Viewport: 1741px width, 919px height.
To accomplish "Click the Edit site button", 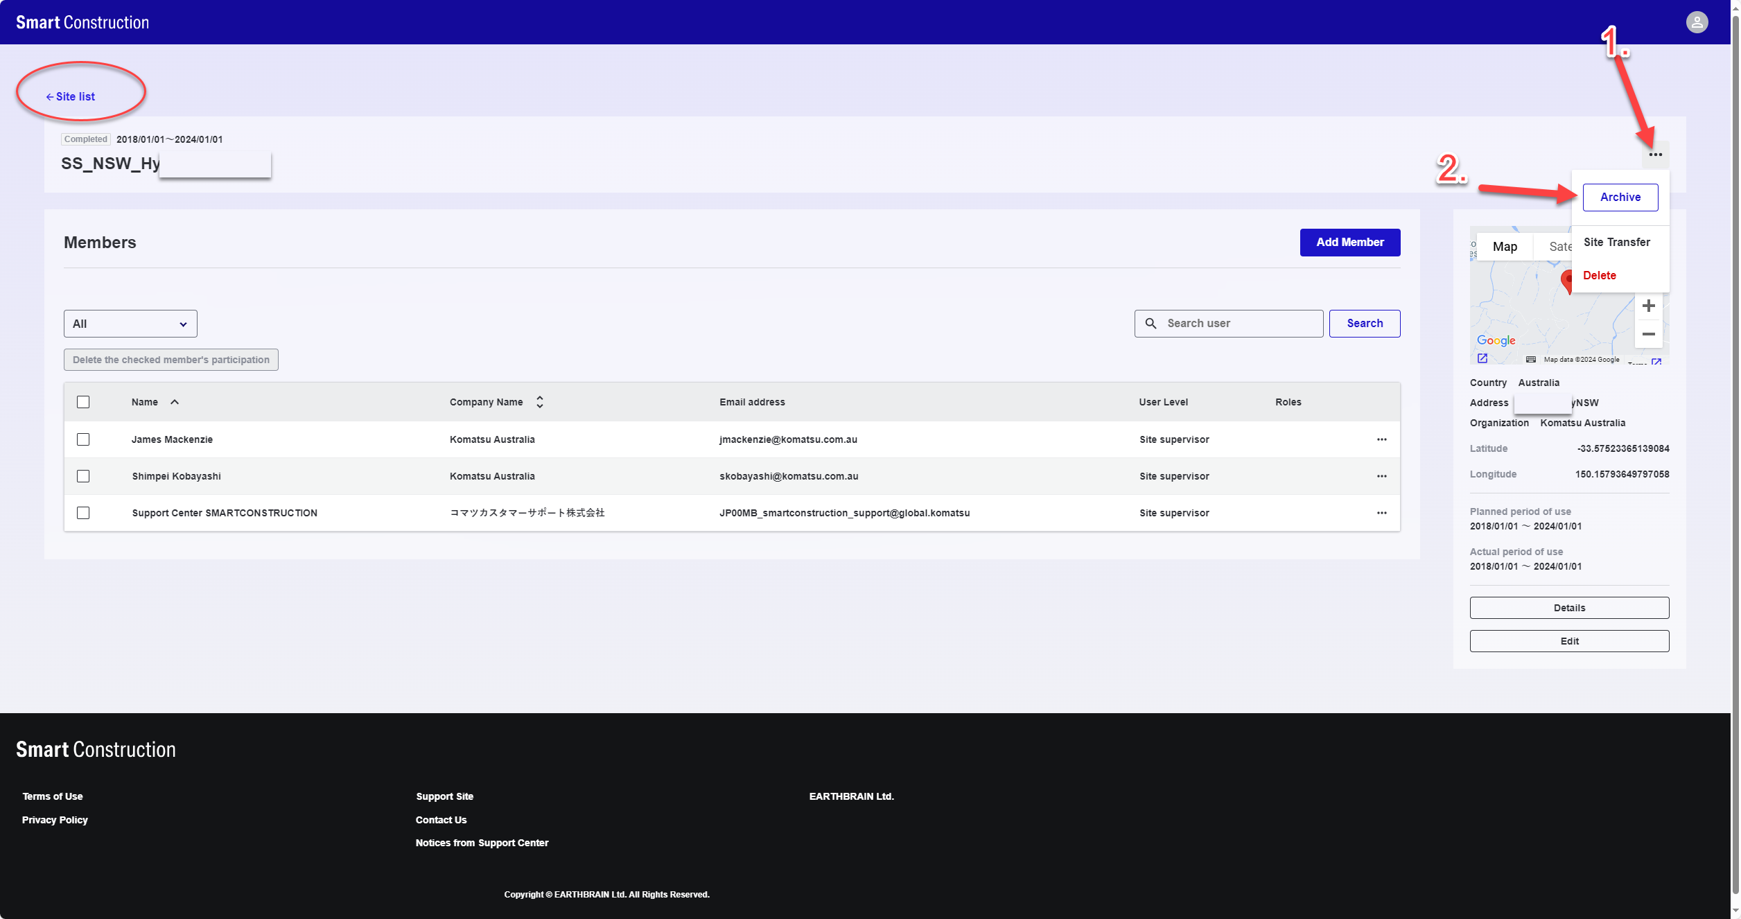I will click(x=1569, y=641).
